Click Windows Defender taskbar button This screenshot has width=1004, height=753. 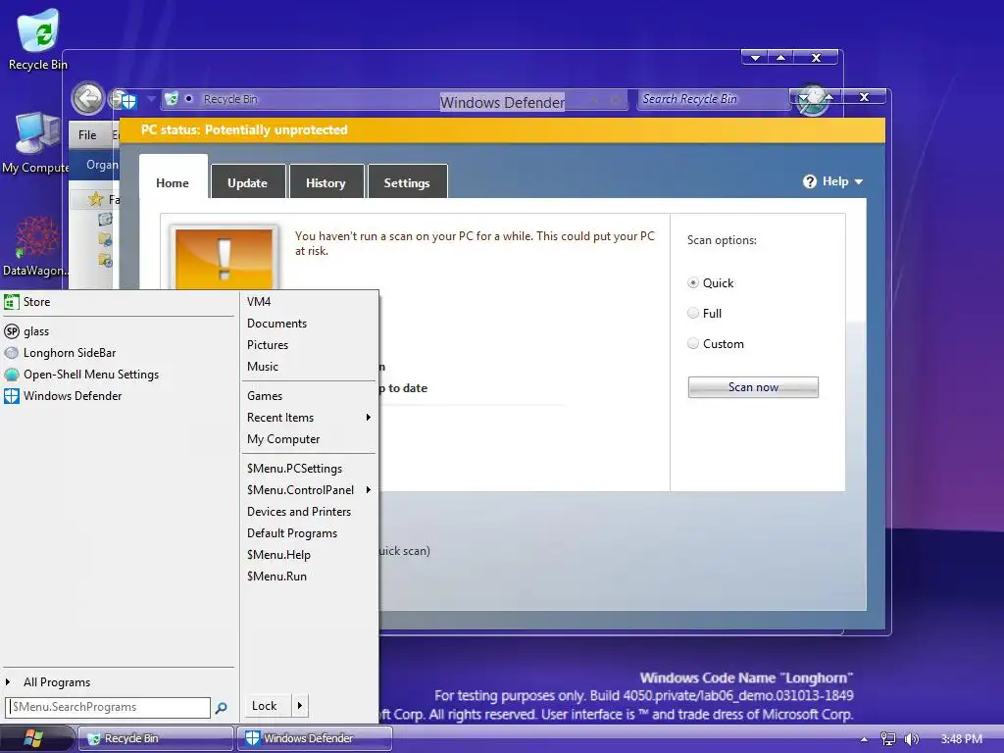coord(315,738)
